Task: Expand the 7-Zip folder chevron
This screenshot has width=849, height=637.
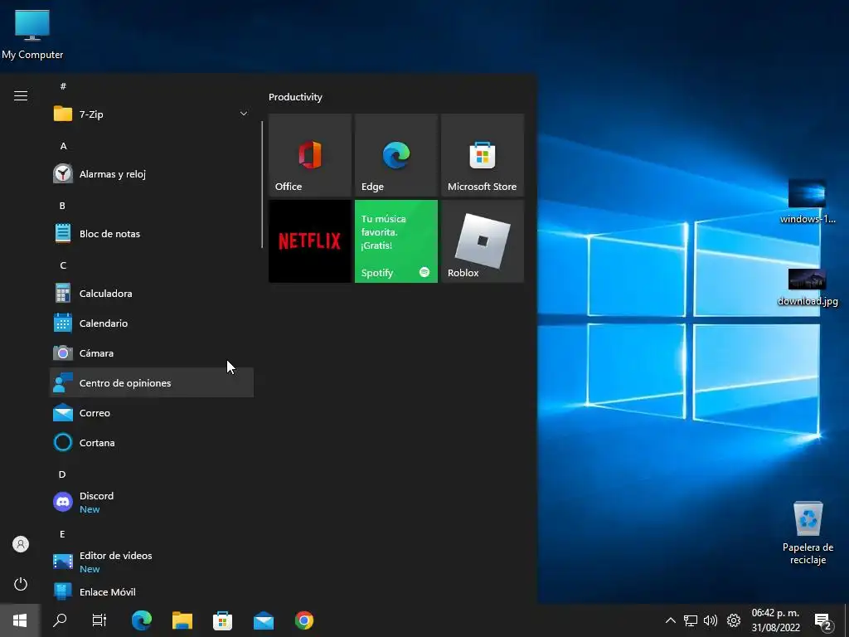Action: coord(244,114)
